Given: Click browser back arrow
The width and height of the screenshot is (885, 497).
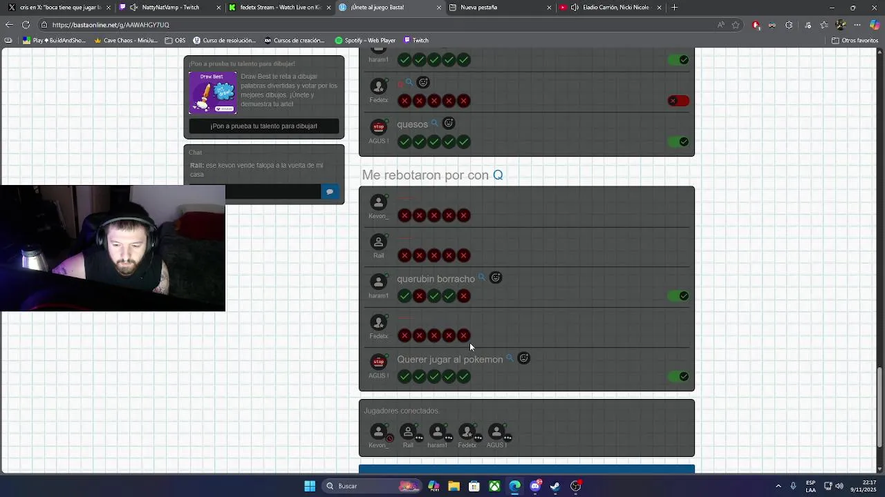Looking at the screenshot, I should pos(9,25).
